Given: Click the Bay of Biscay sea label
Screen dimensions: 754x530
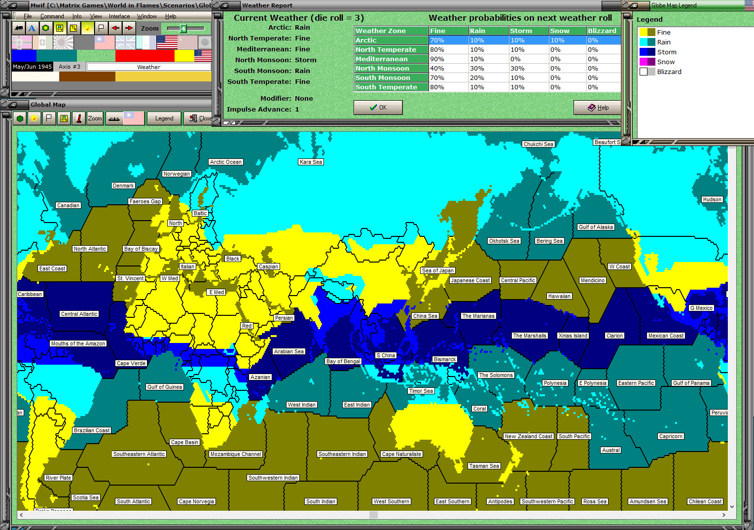Looking at the screenshot, I should point(141,249).
